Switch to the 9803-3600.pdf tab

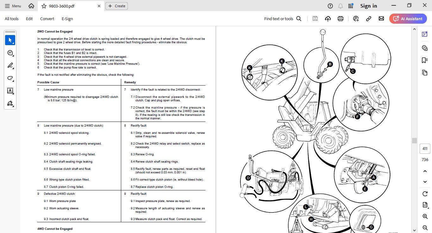click(71, 6)
